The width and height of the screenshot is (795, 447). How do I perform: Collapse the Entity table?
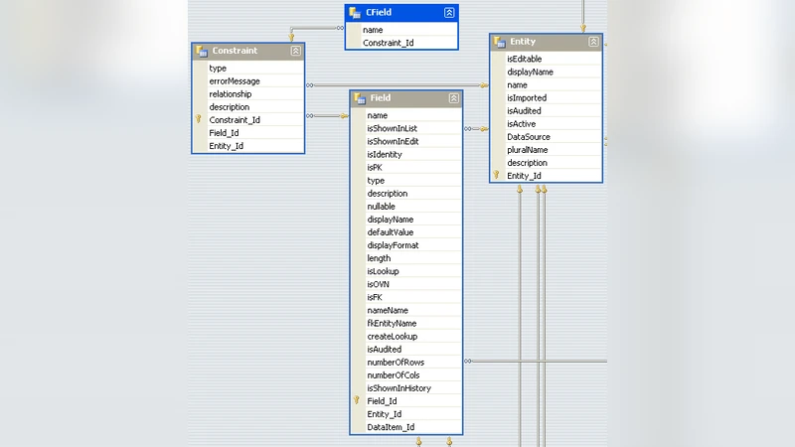[x=593, y=42]
